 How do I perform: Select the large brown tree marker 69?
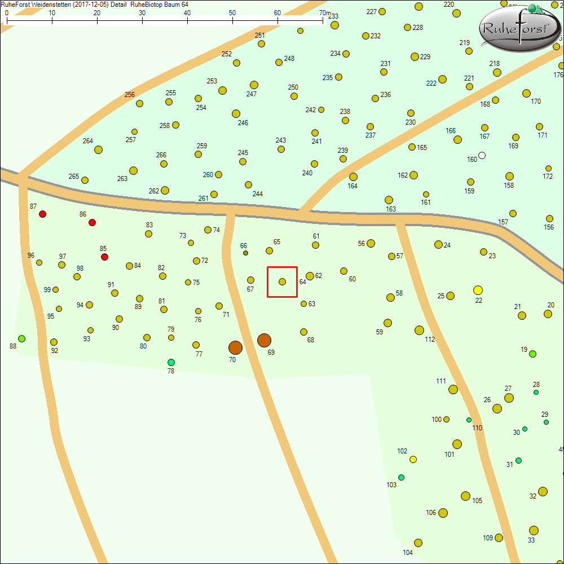pyautogui.click(x=264, y=340)
